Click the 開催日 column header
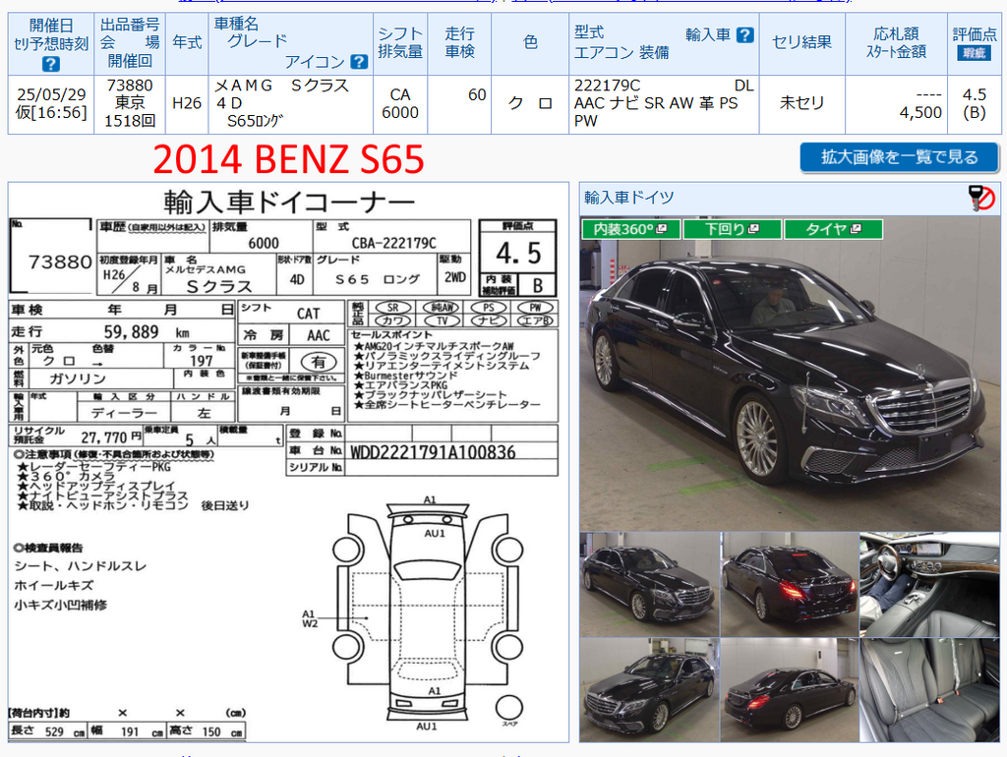 (x=51, y=26)
